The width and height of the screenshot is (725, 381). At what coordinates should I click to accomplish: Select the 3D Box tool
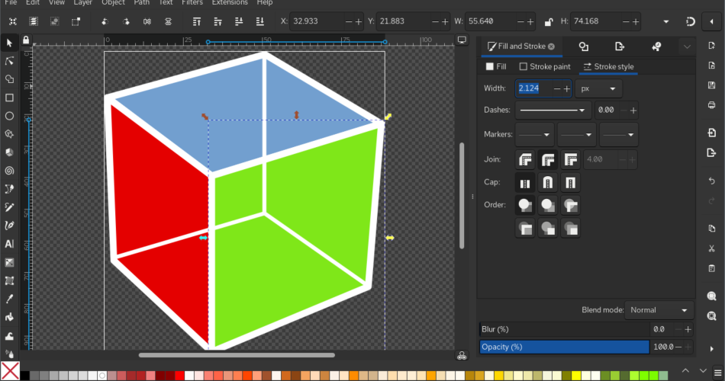[9, 152]
